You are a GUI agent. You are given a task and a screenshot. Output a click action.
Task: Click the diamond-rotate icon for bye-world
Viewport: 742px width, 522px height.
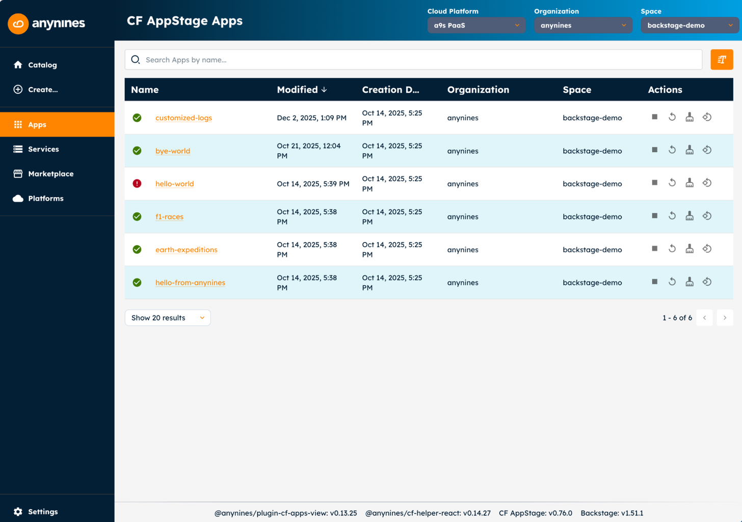pyautogui.click(x=707, y=150)
